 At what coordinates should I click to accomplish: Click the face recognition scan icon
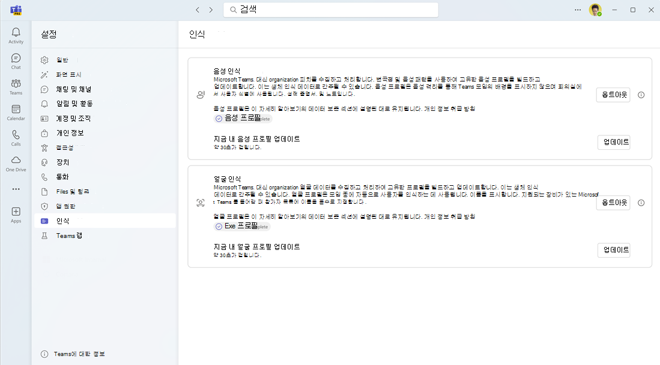pos(201,203)
